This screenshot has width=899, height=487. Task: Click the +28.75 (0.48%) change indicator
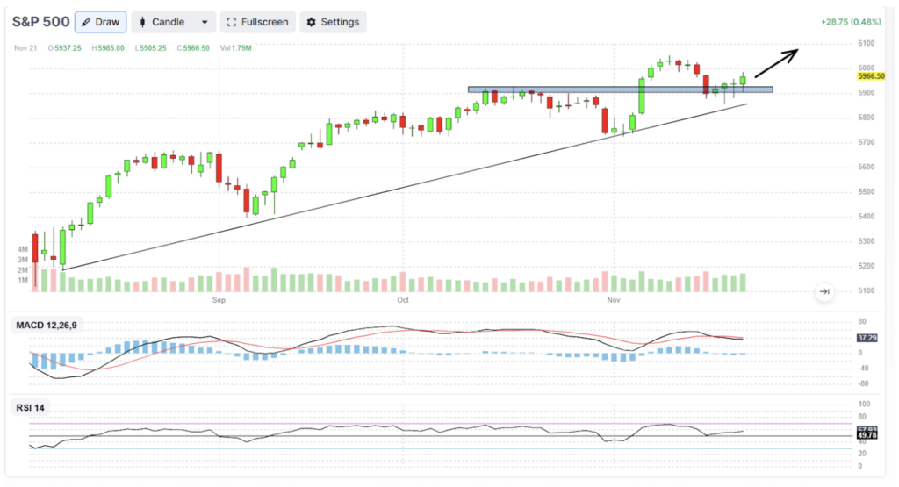851,22
